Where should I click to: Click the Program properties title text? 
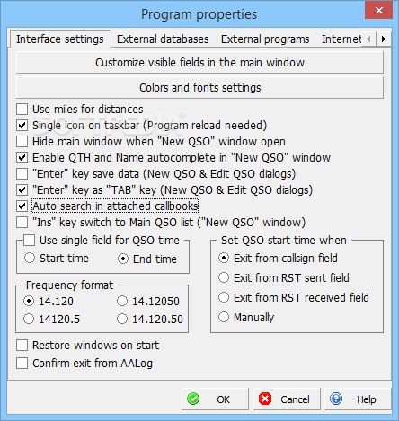(x=199, y=14)
